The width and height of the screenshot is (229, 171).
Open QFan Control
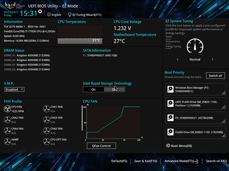tap(102, 146)
